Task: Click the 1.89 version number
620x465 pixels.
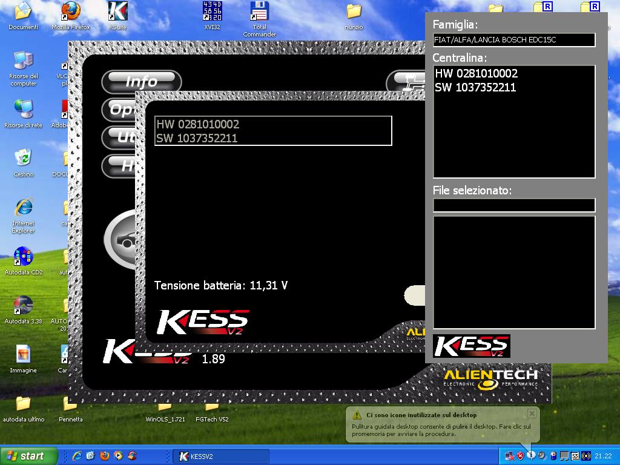Action: coord(213,358)
